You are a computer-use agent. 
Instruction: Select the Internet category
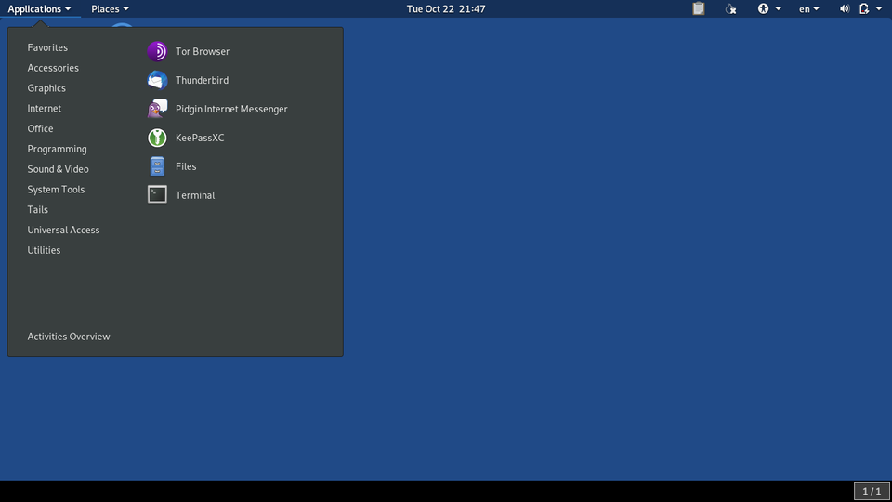[45, 108]
